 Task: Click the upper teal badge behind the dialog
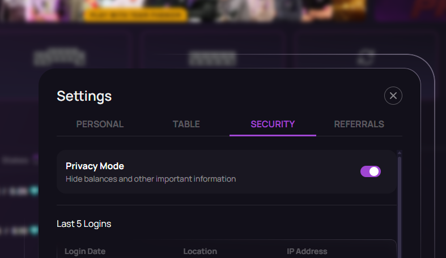(34, 191)
